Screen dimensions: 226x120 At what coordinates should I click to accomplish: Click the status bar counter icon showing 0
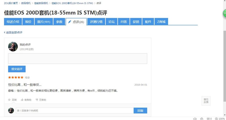(209, 119)
